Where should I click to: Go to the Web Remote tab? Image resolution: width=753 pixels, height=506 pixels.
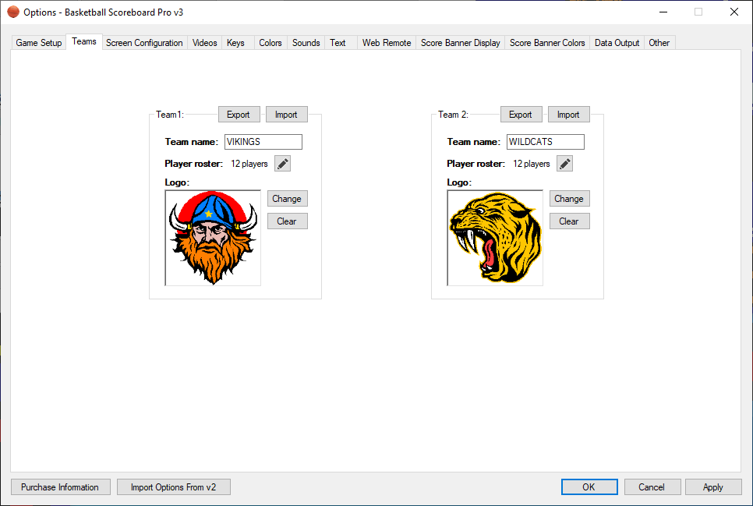[386, 43]
